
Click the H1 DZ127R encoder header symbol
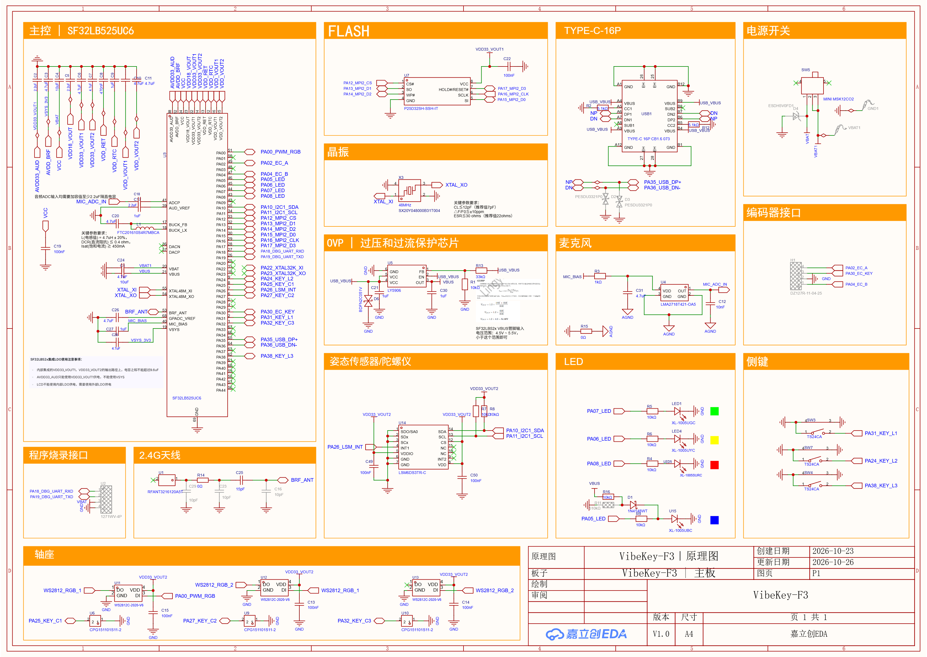pyautogui.click(x=796, y=276)
